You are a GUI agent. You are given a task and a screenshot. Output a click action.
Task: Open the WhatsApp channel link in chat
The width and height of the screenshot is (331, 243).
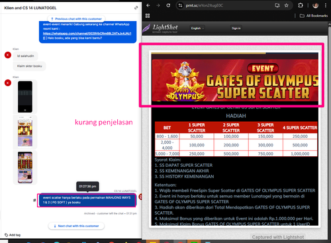(x=87, y=34)
